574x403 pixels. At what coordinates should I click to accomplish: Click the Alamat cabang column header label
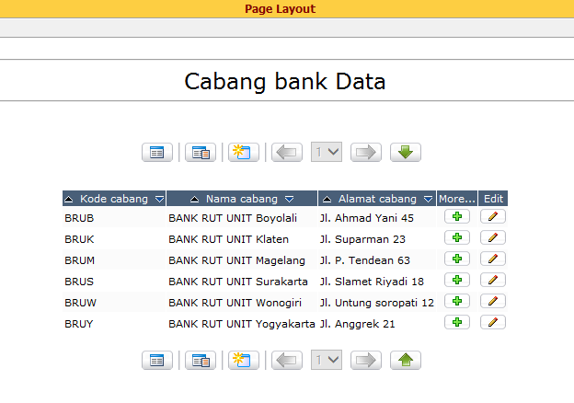[377, 199]
